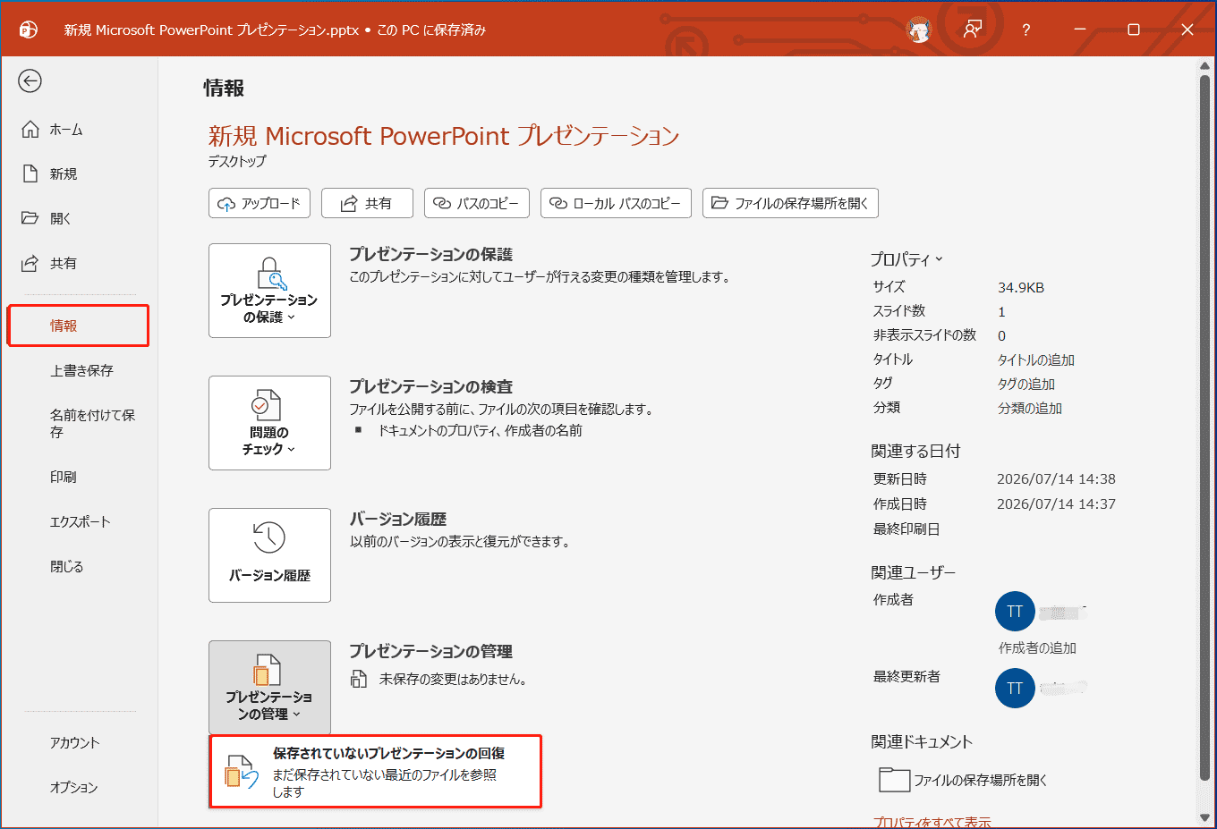Click the パスのコピー button

pyautogui.click(x=477, y=203)
